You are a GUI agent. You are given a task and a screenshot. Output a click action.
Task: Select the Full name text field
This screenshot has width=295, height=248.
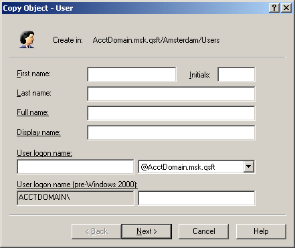click(171, 113)
